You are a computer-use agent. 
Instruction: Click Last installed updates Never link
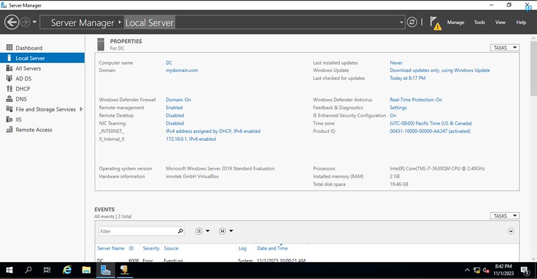click(x=396, y=62)
